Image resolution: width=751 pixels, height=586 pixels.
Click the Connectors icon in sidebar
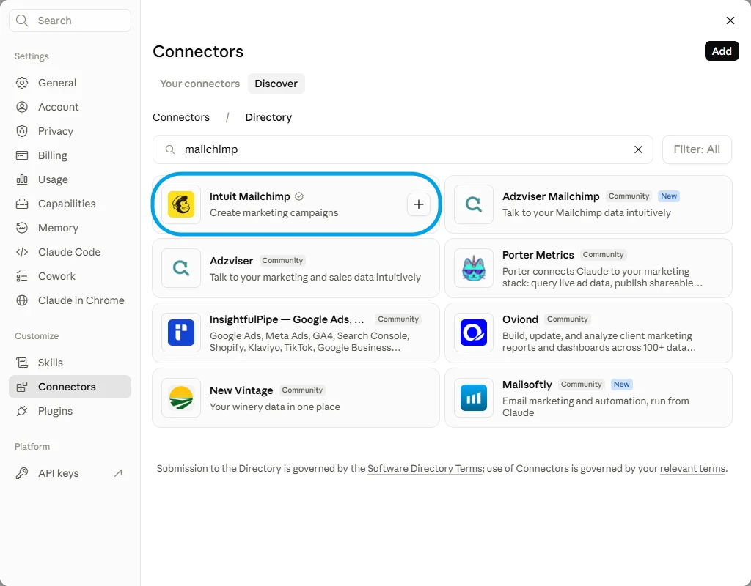[x=22, y=387]
